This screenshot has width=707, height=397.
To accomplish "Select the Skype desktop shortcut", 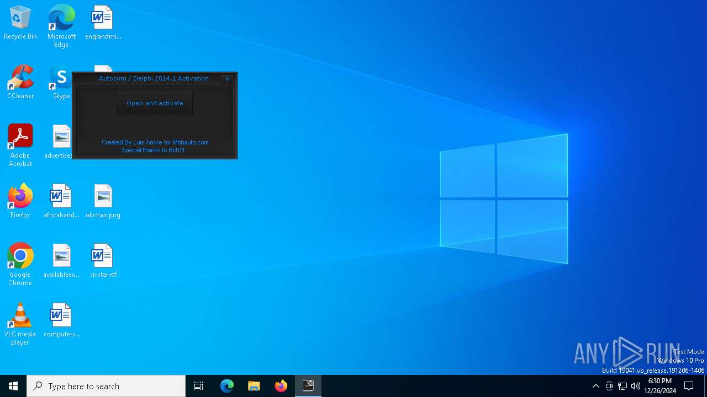I will (60, 83).
